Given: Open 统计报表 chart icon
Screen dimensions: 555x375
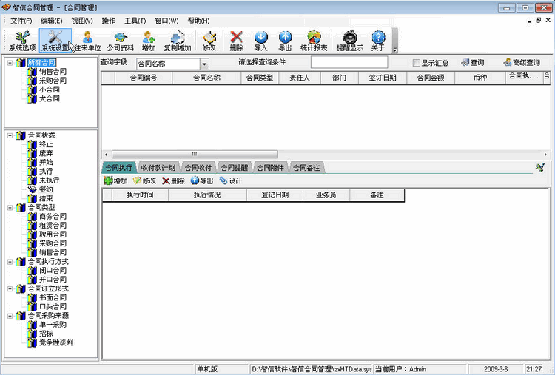Looking at the screenshot, I should (314, 41).
